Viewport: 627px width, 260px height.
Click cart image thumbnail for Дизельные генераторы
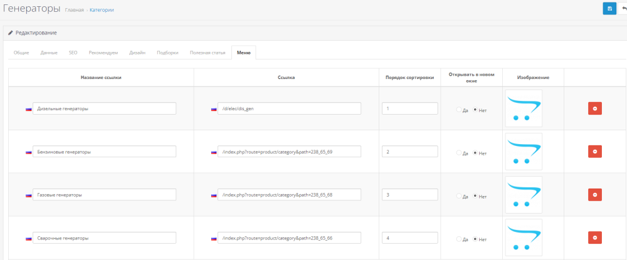[x=524, y=108]
